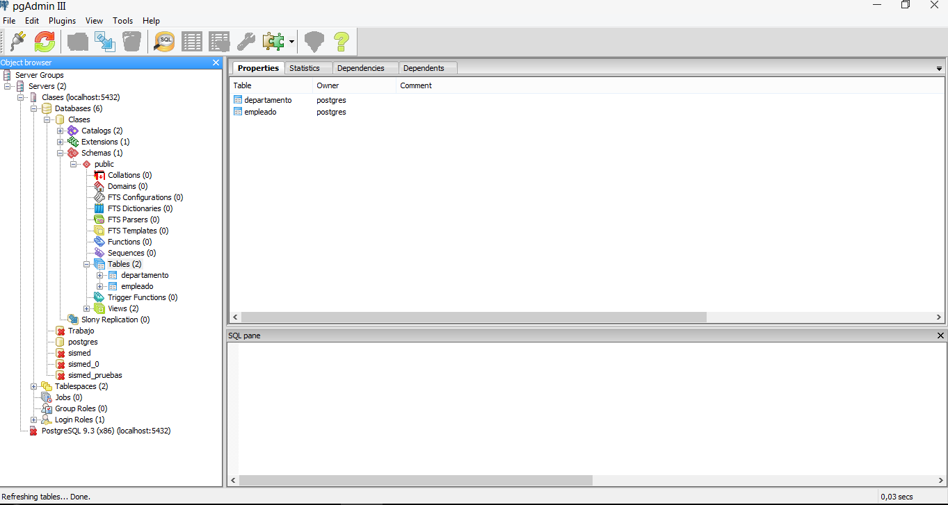Collapse the Servers node
Screen dimensions: 948x505
[7, 86]
